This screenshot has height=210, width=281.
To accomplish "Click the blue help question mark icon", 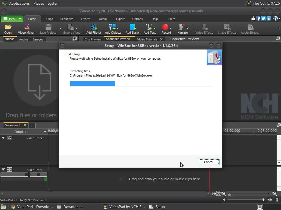I will [276, 18].
